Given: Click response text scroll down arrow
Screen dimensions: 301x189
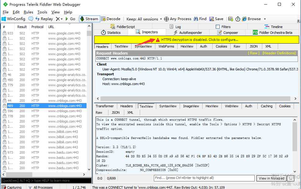Looking at the screenshot, I should click(x=295, y=172).
